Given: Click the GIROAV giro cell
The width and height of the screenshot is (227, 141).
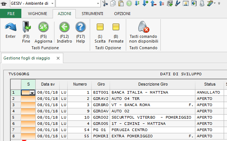Looking at the screenshot, I should [x=101, y=111].
